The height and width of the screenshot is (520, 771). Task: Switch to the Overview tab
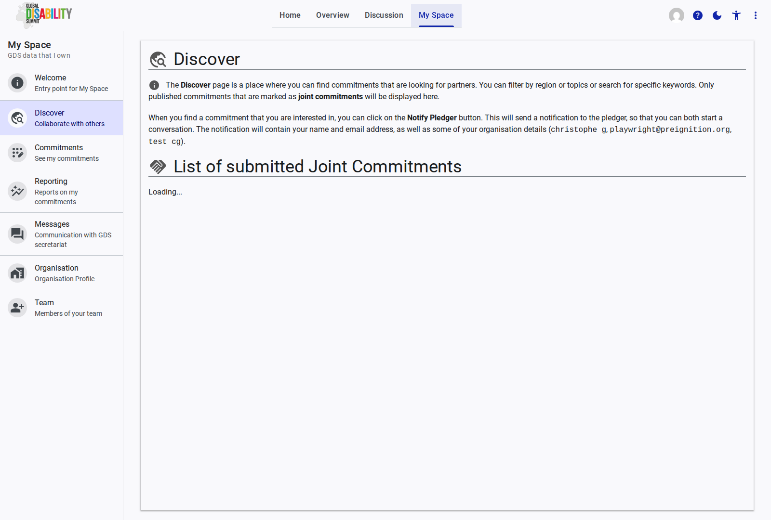point(332,15)
